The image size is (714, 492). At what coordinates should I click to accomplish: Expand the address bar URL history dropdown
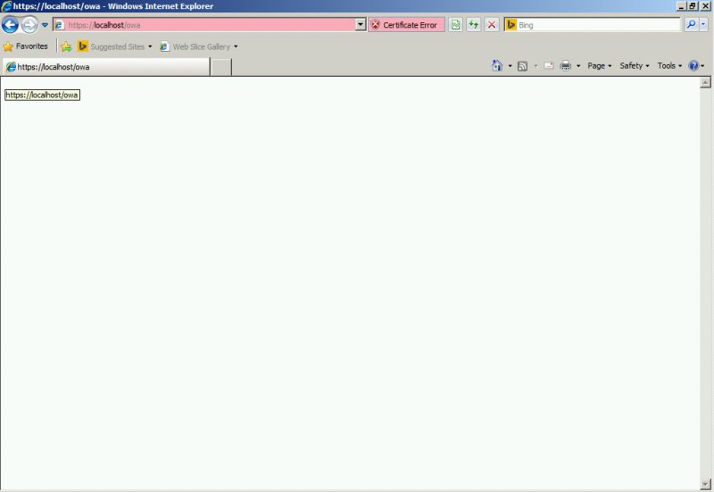coord(361,25)
